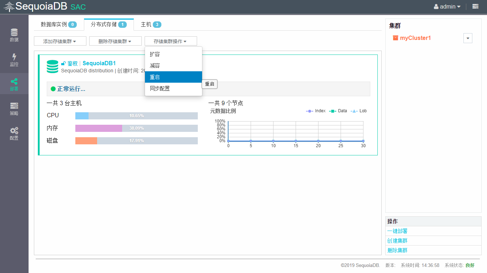This screenshot has height=273, width=487.
Task: Choose 重启 from the menu
Action: 174,77
